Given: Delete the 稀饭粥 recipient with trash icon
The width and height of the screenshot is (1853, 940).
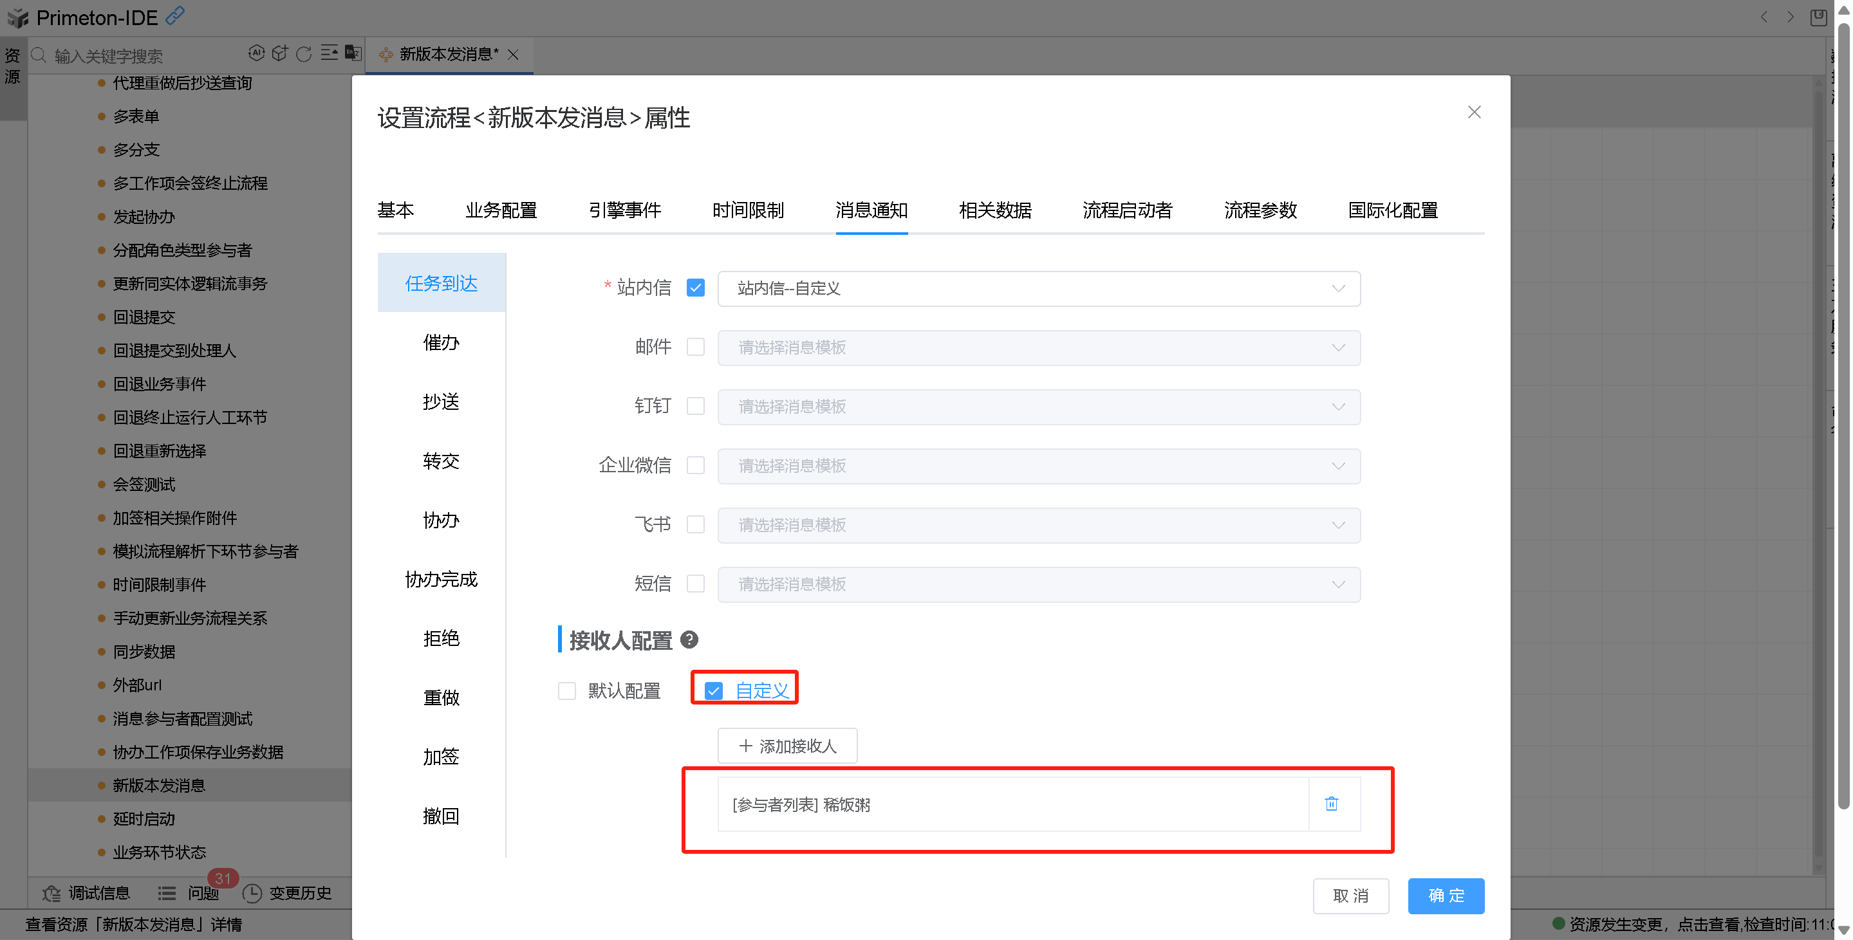Looking at the screenshot, I should (1331, 804).
